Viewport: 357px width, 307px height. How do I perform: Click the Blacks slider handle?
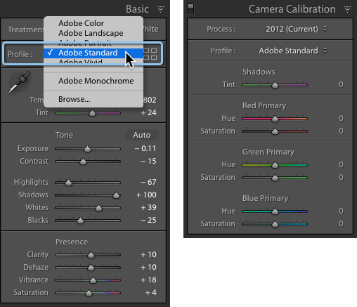coord(80,221)
